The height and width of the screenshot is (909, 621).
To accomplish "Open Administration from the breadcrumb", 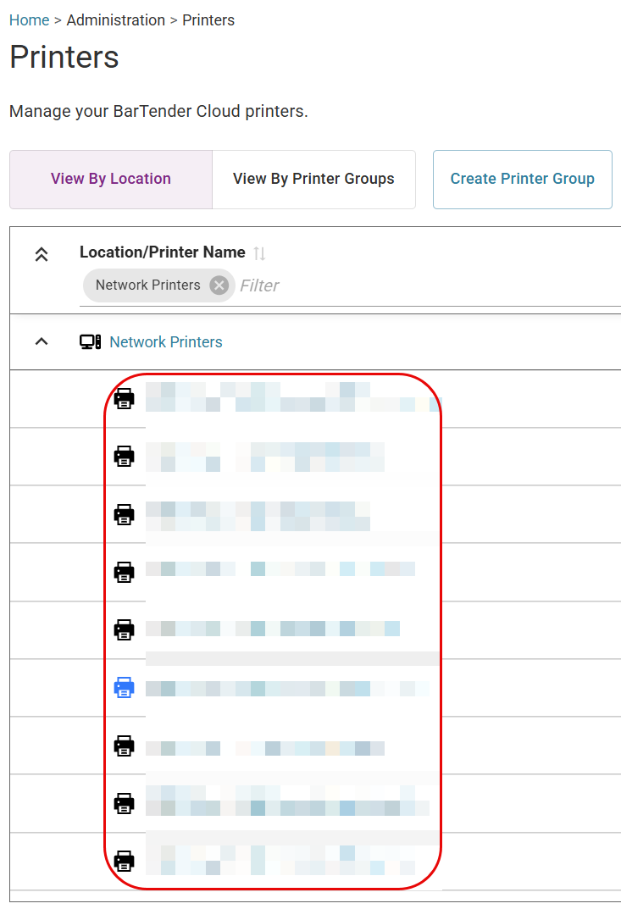I will click(116, 20).
